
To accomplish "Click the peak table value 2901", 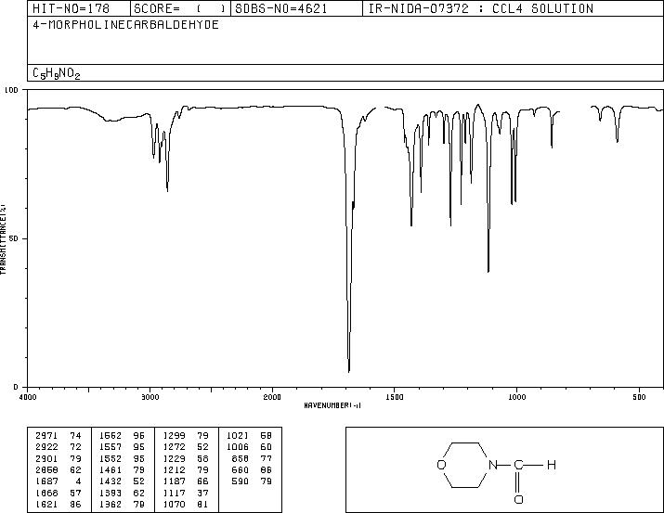I will tap(46, 458).
